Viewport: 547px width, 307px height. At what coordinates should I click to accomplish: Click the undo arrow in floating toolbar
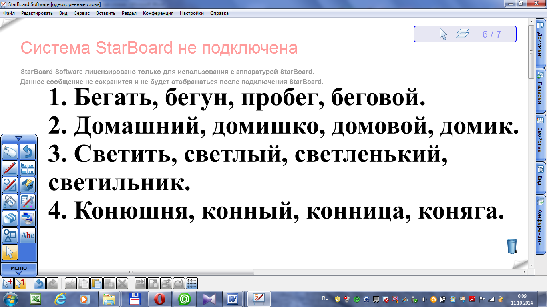(28, 152)
